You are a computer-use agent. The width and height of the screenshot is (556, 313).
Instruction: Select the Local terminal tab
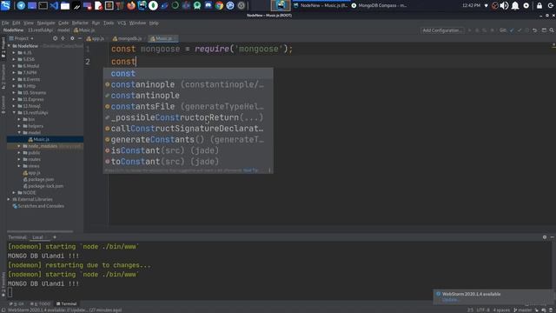pyautogui.click(x=37, y=237)
